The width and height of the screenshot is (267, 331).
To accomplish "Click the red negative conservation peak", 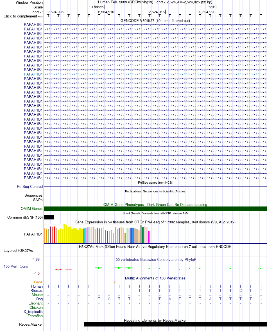I will [58, 269].
